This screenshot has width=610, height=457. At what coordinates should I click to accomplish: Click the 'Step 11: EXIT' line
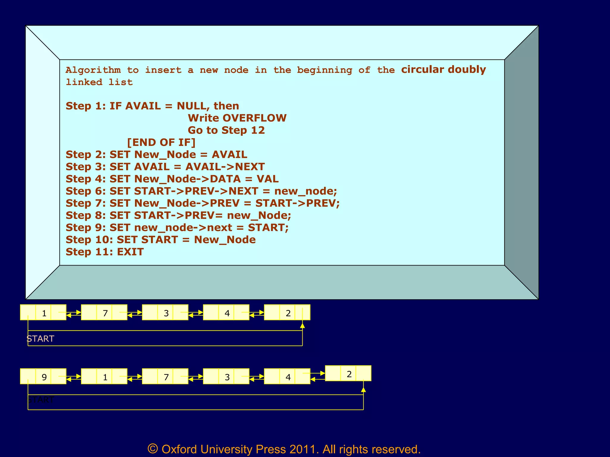[105, 252]
